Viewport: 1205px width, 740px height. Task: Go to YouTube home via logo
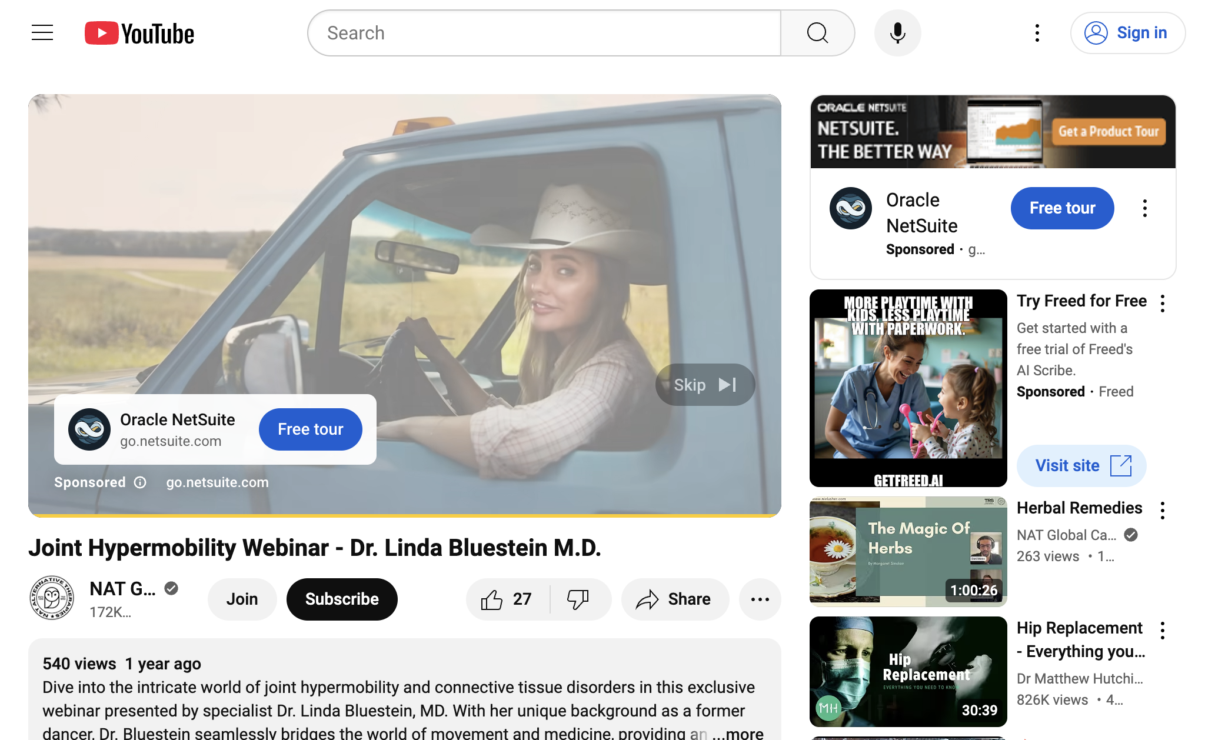[x=139, y=33]
